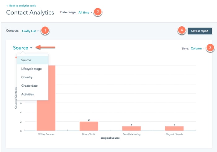Click the Direct Traffic column bar
Viewport: 217px width, 152px height.
89,126
